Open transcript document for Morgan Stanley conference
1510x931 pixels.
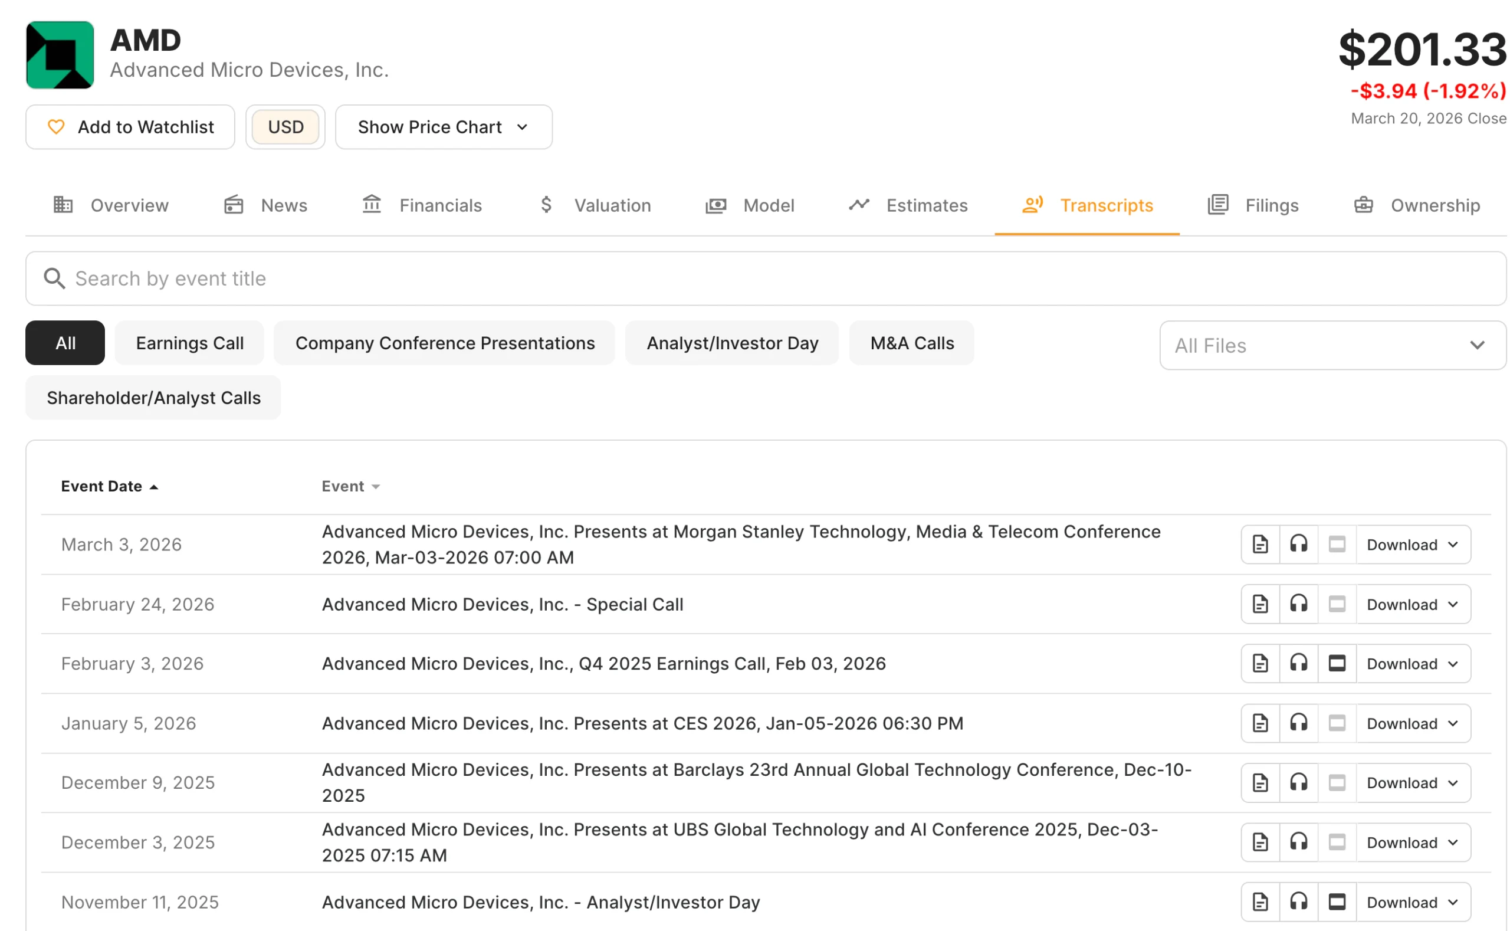[x=1259, y=545]
